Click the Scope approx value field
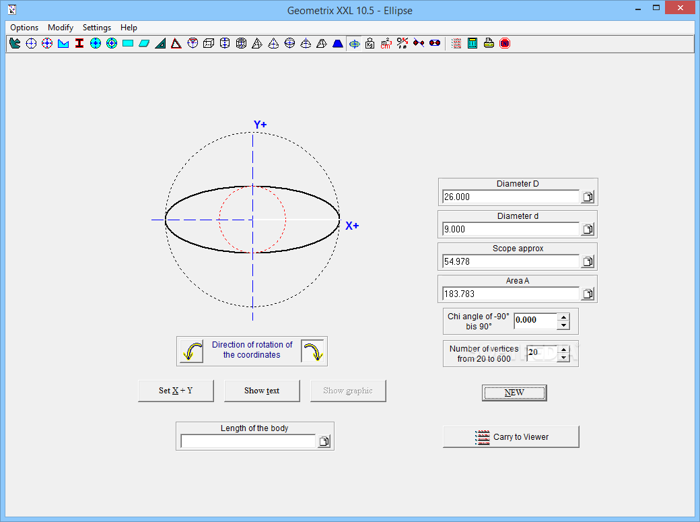 511,261
